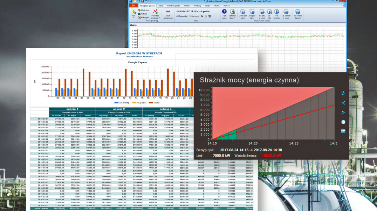Click blue sz. przedp. legend swatch

tap(116, 103)
